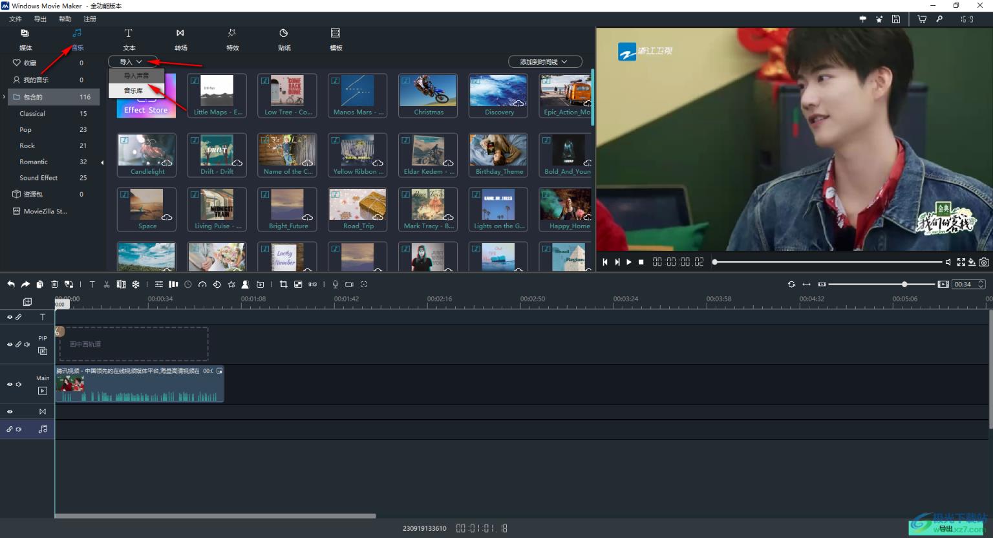The image size is (993, 538).
Task: Open the 16:9 aspect ratio selector
Action: point(967,19)
